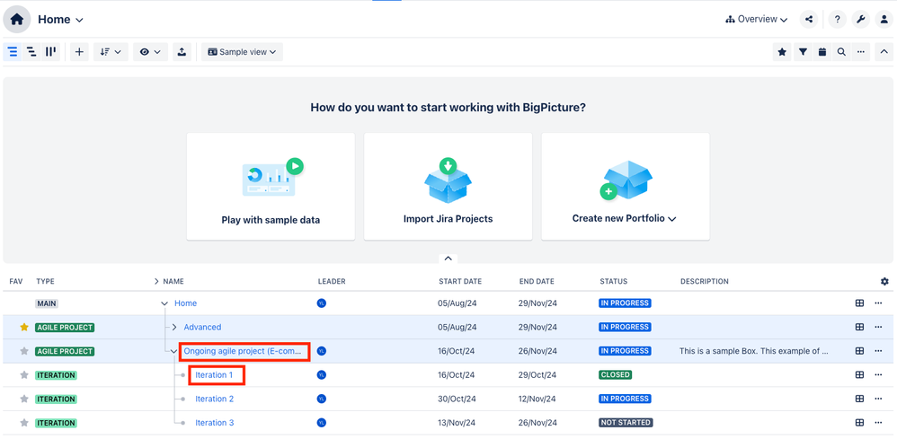Open the help question mark icon

point(838,20)
